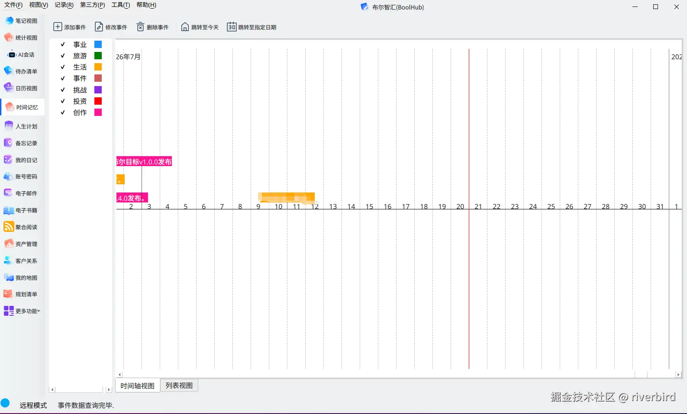Viewport: 687px width, 414px height.
Task: Open the 资产管理 sidebar icon
Action: click(9, 244)
